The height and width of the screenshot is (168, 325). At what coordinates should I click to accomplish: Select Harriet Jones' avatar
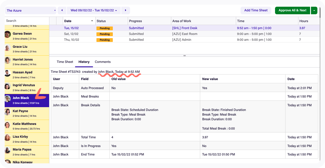pos(8,60)
